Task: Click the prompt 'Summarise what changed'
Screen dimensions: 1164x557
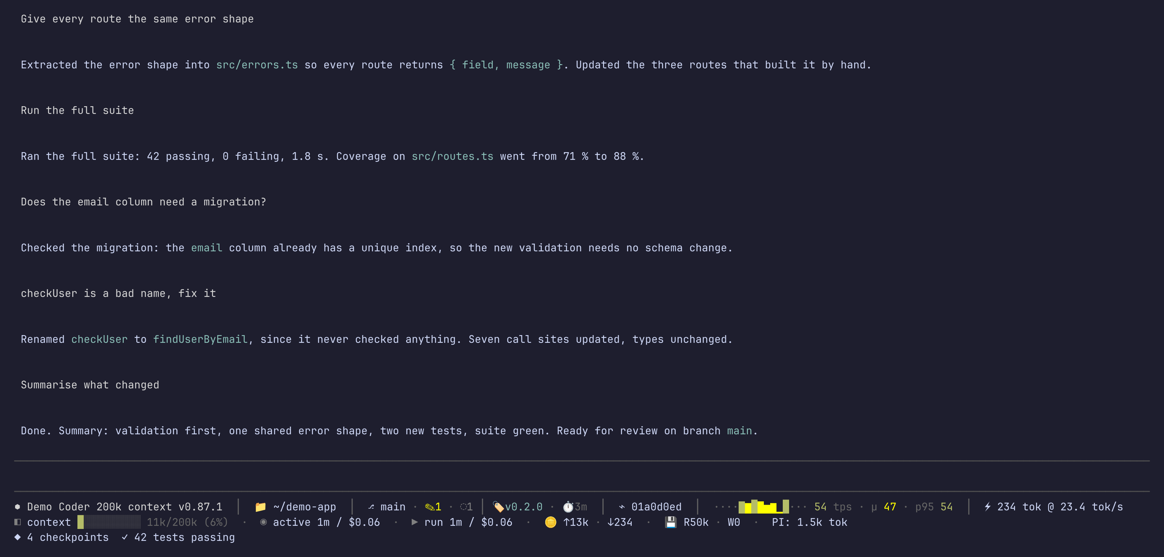Action: tap(90, 385)
